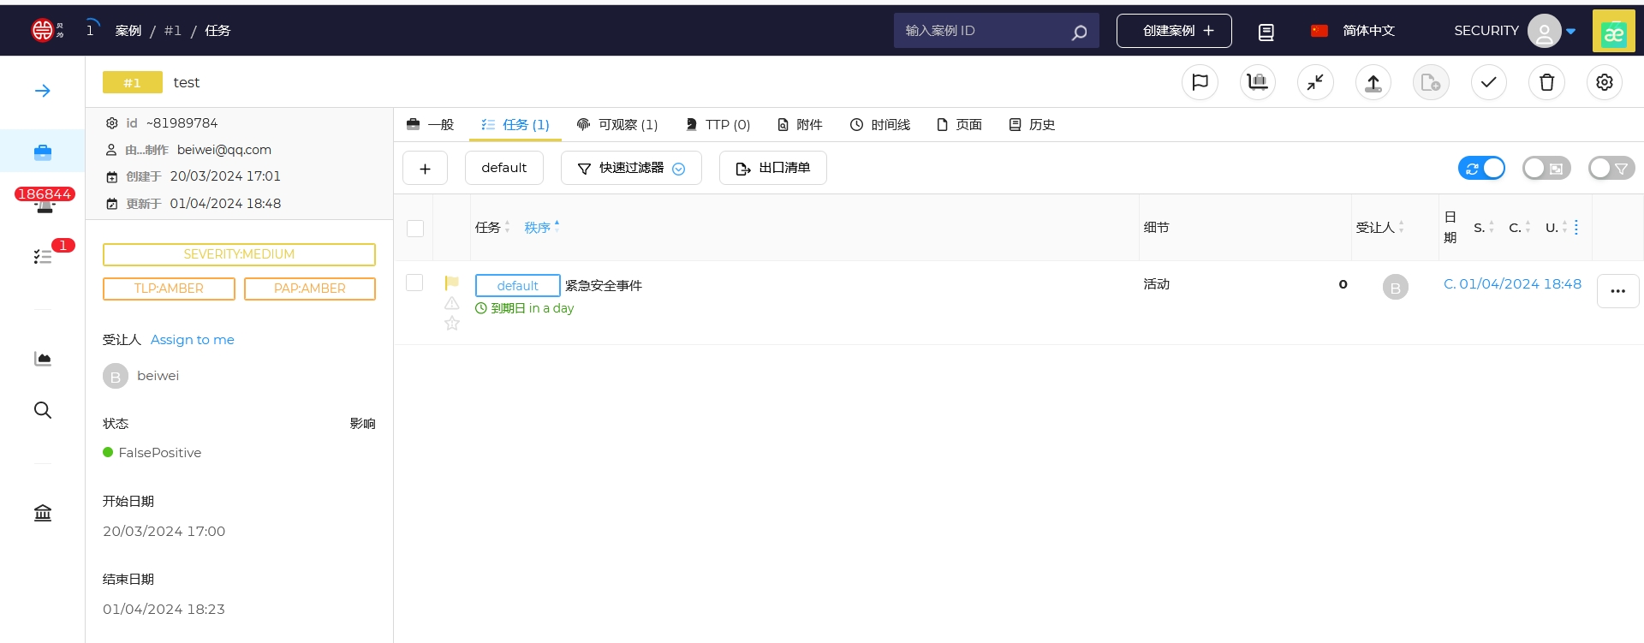Click the star icon on task row
The image size is (1644, 643).
(x=452, y=323)
